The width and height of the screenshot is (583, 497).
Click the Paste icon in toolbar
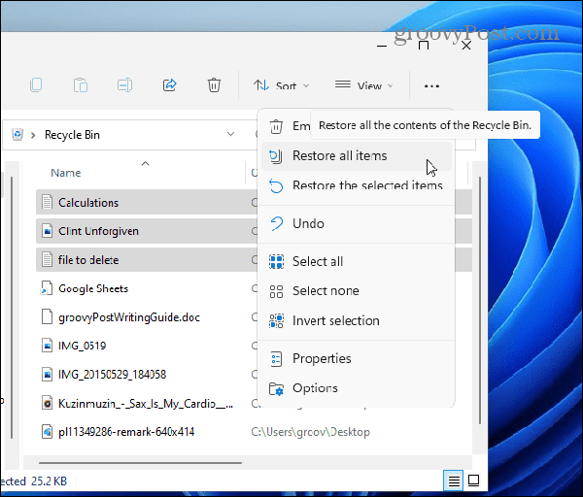point(81,85)
